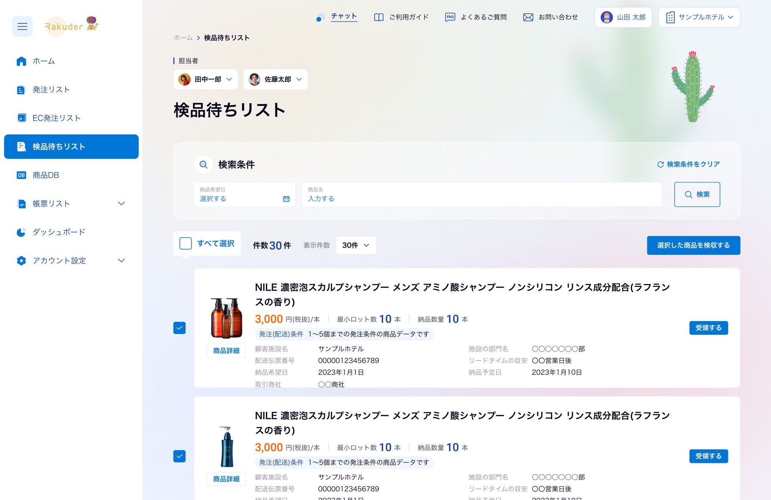Go to 発注リスト in the sidebar
The height and width of the screenshot is (500, 771).
(x=51, y=90)
